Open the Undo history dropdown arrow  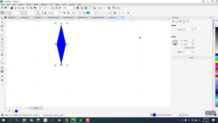pos(43,8)
